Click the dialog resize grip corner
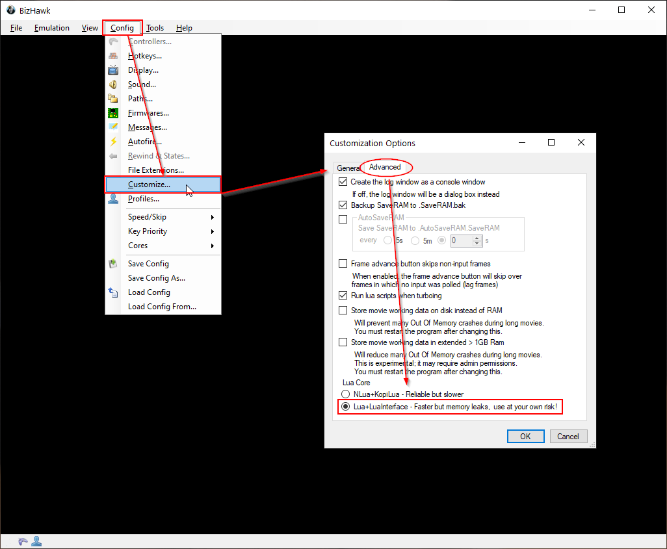This screenshot has width=667, height=549. tap(592, 444)
